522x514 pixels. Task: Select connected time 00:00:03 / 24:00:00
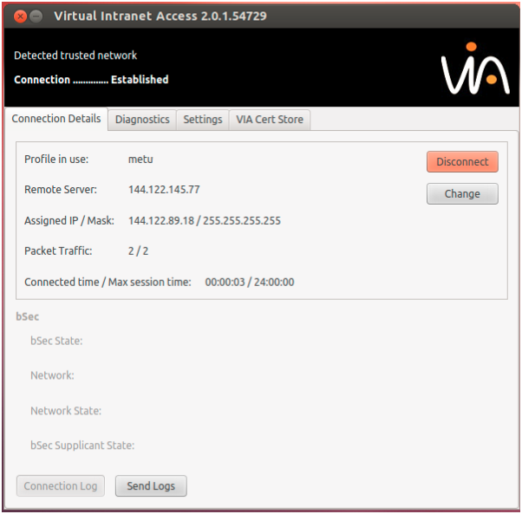pyautogui.click(x=250, y=282)
